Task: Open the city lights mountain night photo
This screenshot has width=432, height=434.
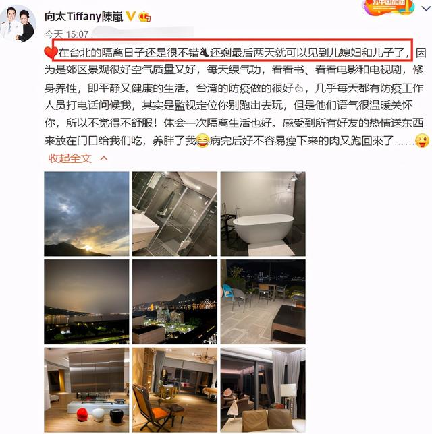Action: tap(175, 302)
